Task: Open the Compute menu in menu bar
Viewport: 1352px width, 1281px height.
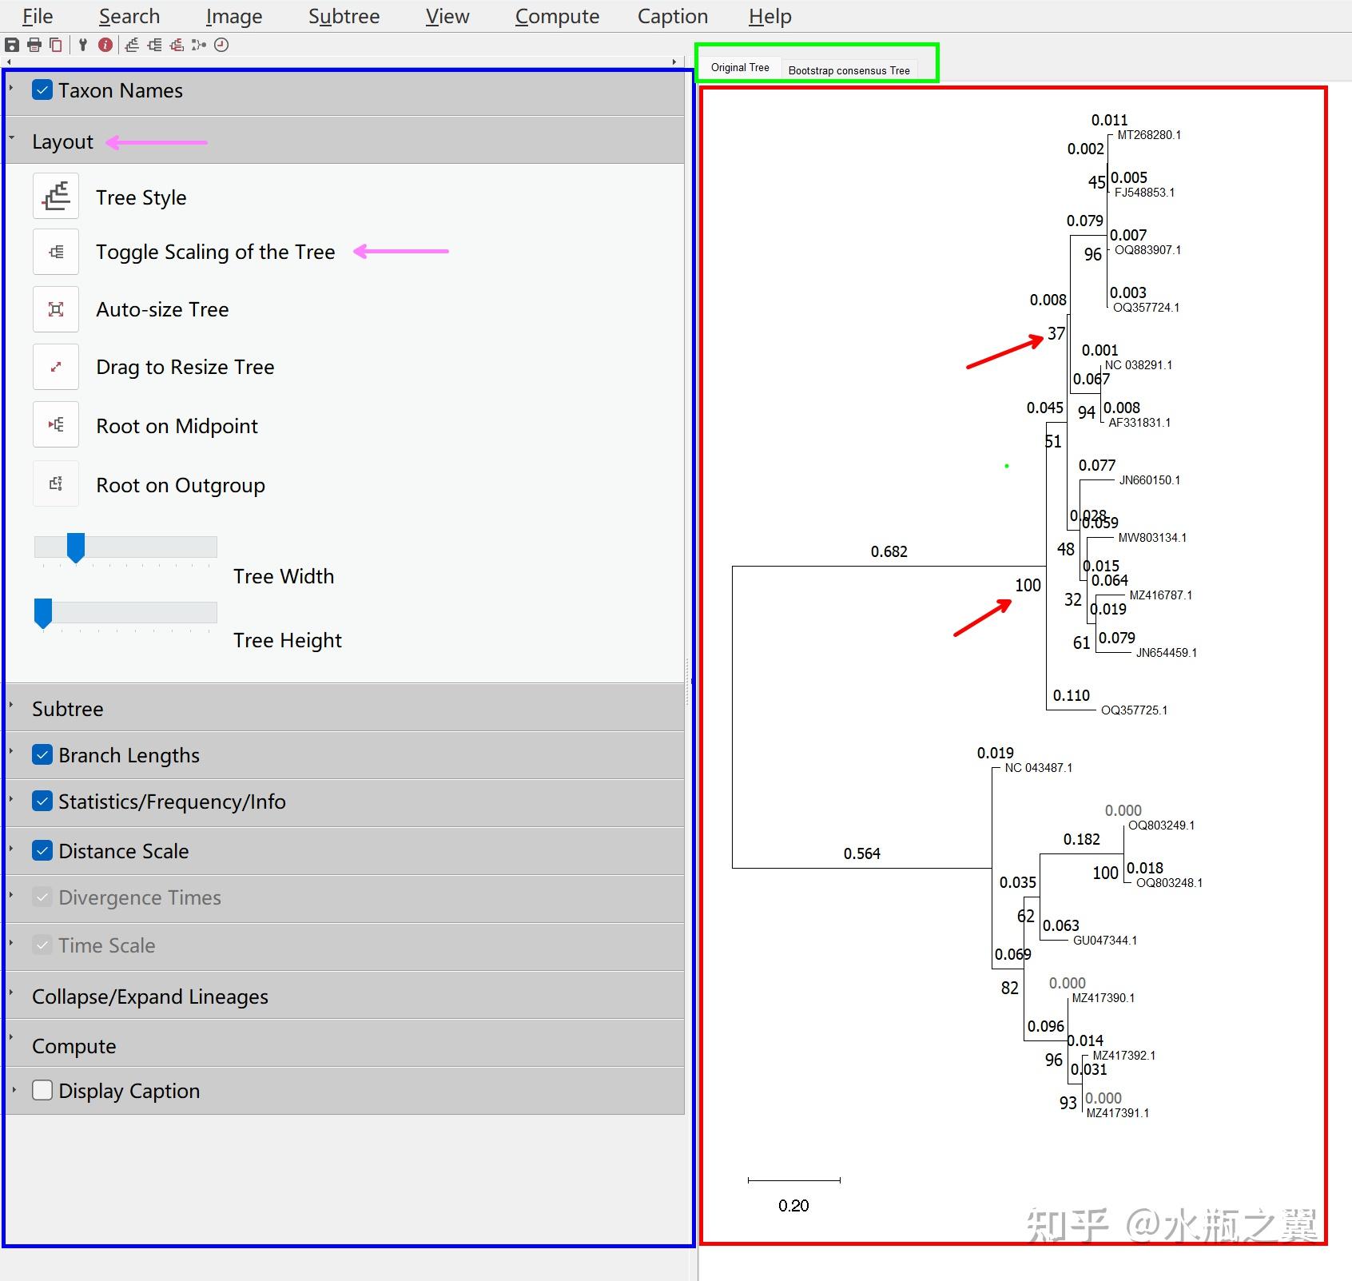Action: [557, 16]
